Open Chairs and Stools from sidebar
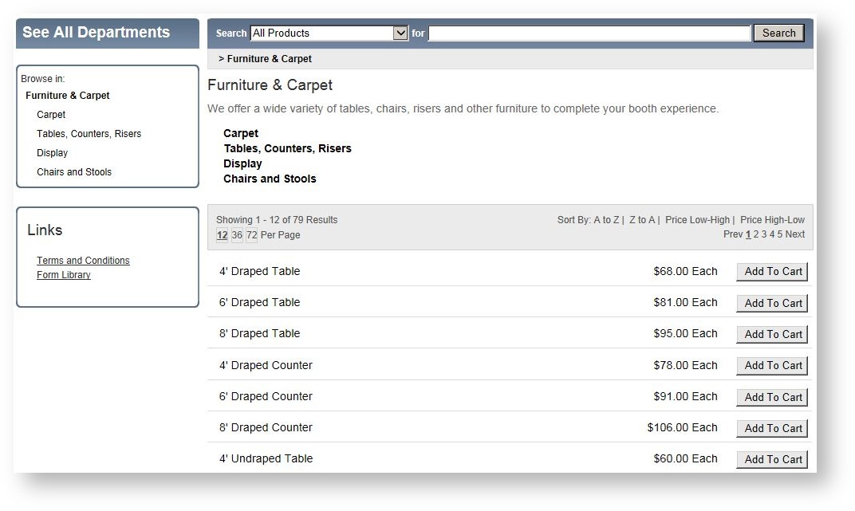Screen dimensions: 855x511 tap(73, 171)
